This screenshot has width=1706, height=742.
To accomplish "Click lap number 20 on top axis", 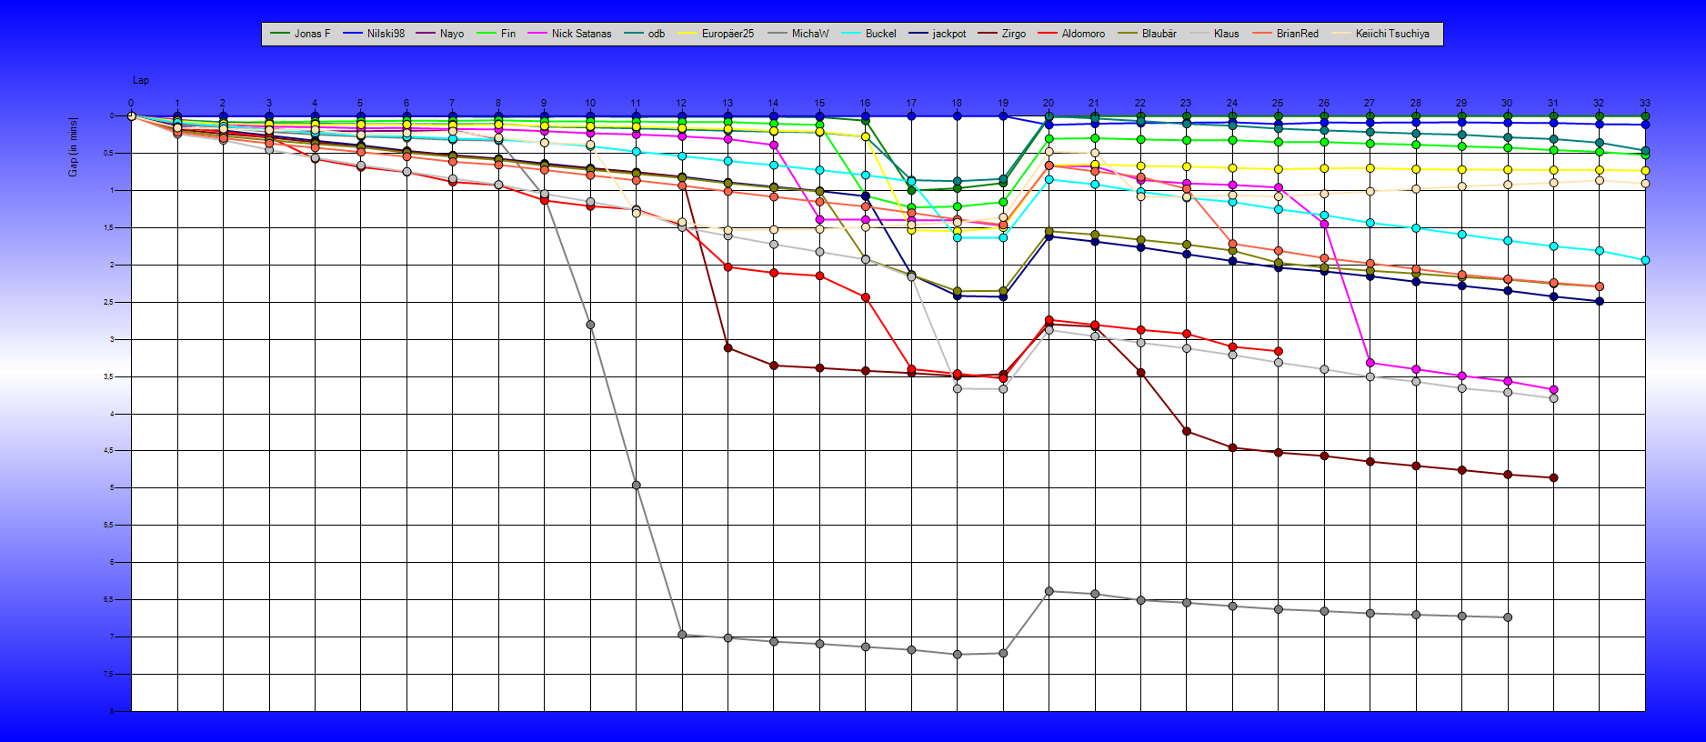I will pyautogui.click(x=1049, y=104).
